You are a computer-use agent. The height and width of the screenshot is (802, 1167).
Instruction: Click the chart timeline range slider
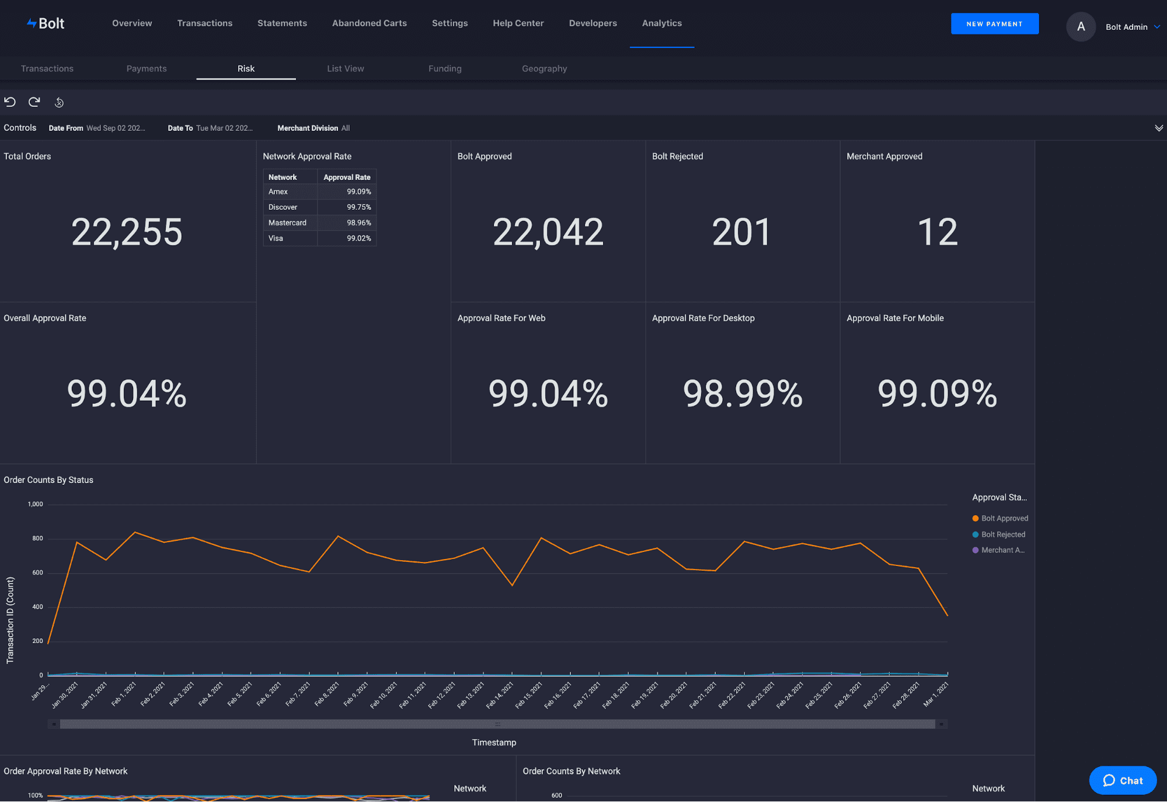pos(497,724)
